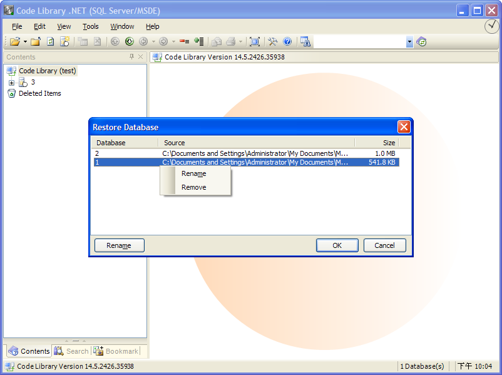Screen dimensions: 502x375
Task: Switch to the Search tab at bottom
Action: (71, 351)
